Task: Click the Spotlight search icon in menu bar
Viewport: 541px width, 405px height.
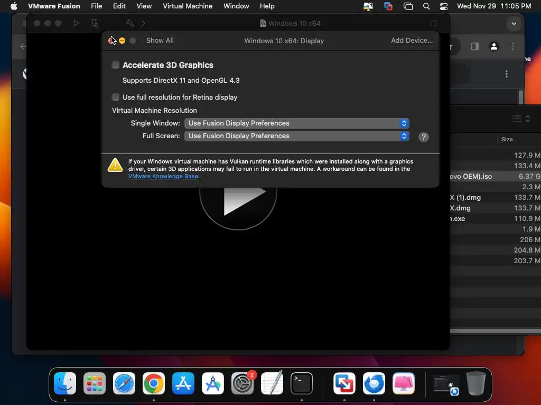Action: (426, 6)
